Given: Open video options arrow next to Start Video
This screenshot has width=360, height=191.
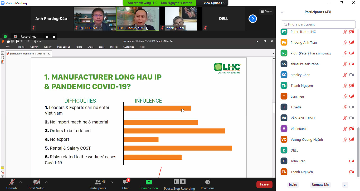Looking at the screenshot, I should [46, 182].
